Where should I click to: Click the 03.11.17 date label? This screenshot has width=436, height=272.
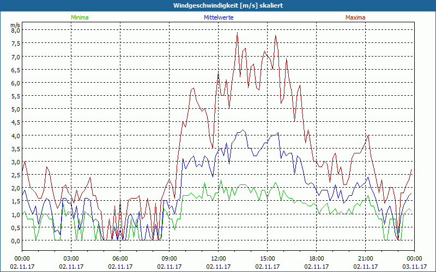pyautogui.click(x=415, y=267)
